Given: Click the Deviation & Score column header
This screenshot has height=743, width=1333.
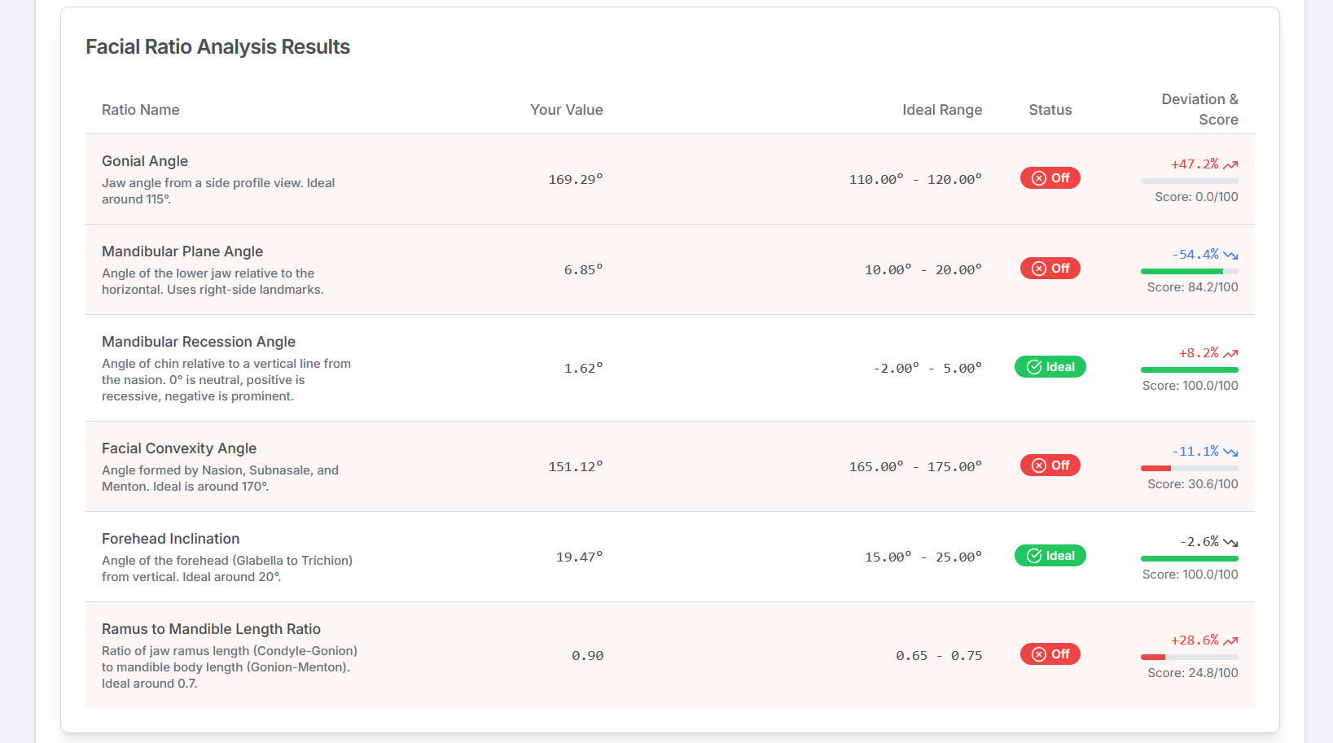Looking at the screenshot, I should pos(1199,109).
